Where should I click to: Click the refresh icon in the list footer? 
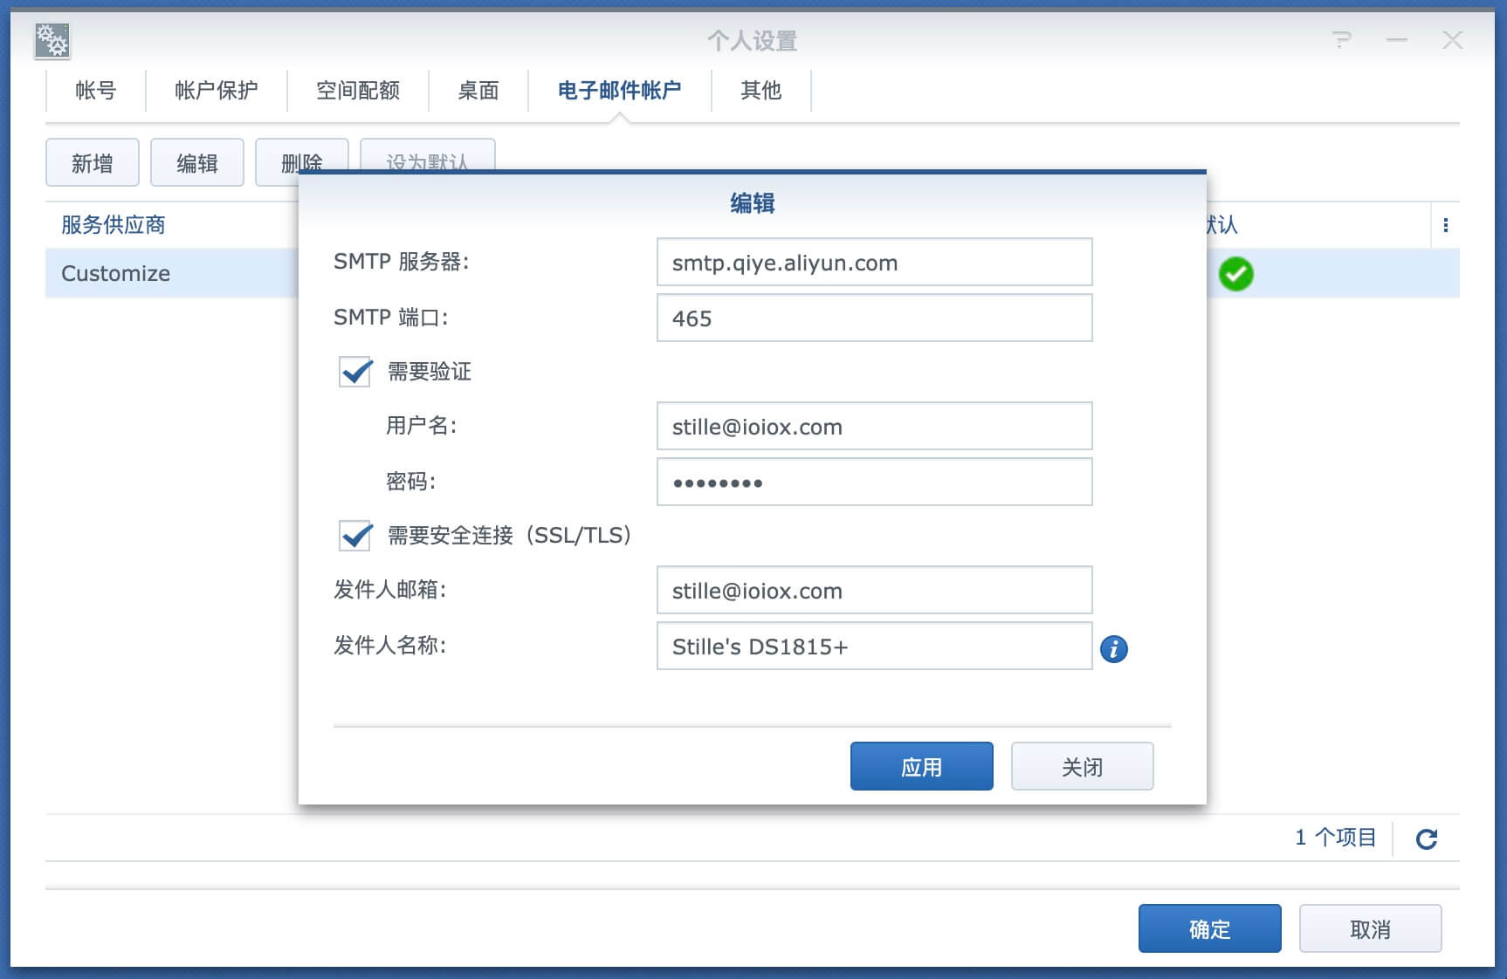pos(1427,839)
